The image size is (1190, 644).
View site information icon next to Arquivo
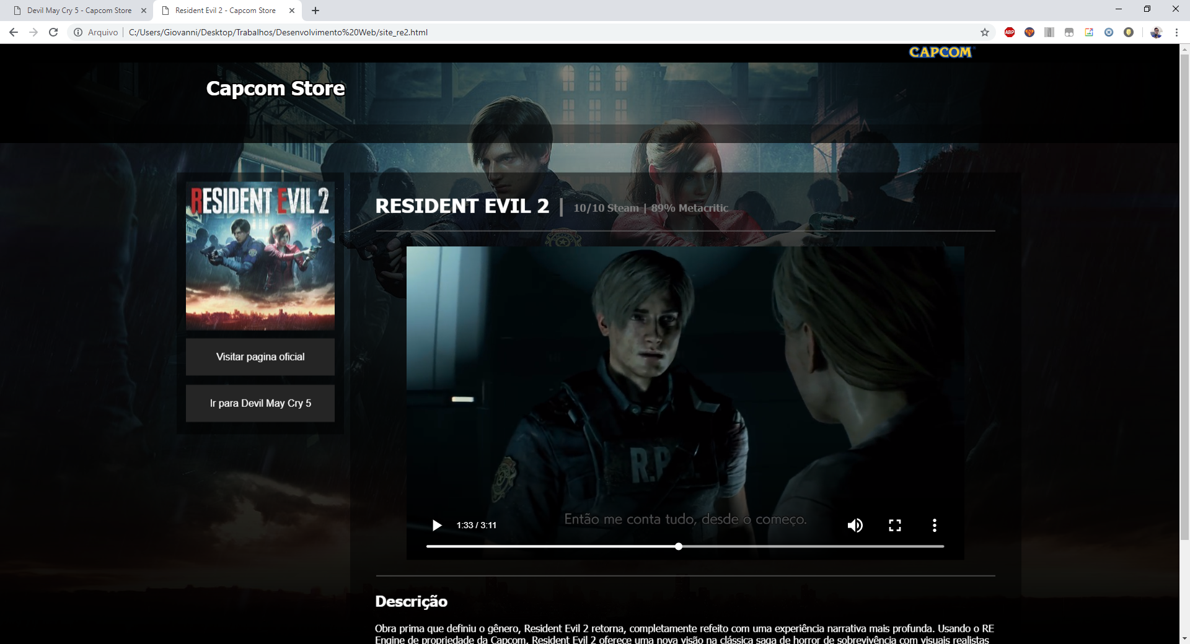78,32
